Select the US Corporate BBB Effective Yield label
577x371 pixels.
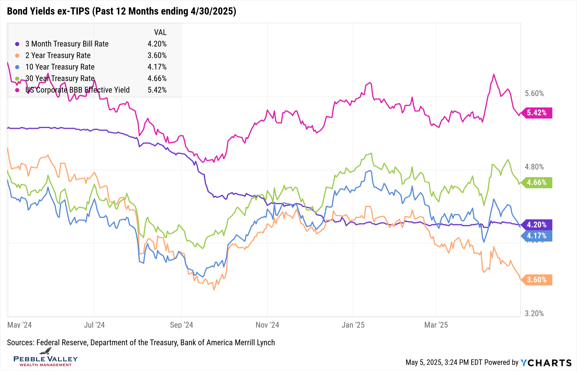point(78,90)
